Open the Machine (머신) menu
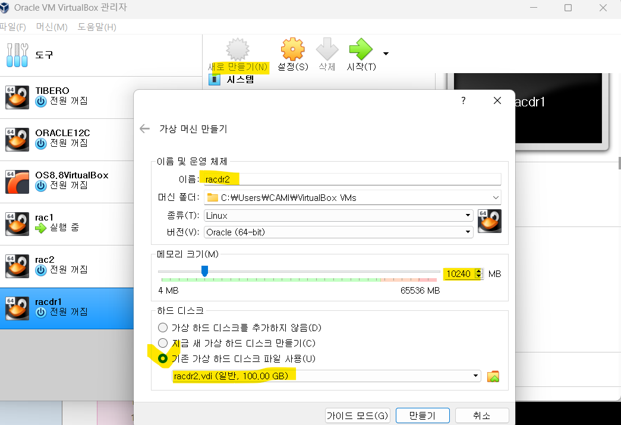Screen dimensions: 621x425 (52, 27)
